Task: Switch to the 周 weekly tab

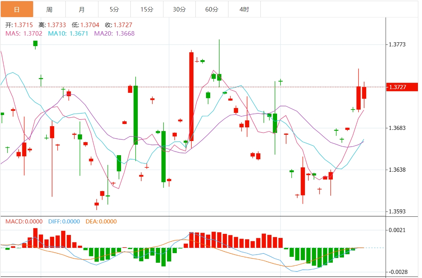Action: pyautogui.click(x=49, y=9)
